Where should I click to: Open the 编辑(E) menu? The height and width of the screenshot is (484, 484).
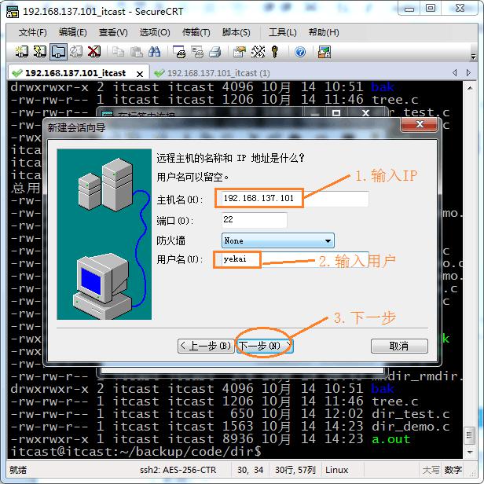(x=73, y=32)
